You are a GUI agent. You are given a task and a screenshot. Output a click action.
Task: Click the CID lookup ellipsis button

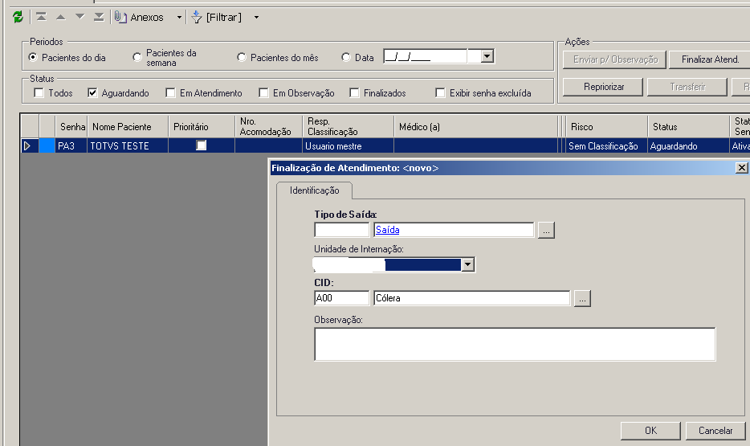coord(582,298)
